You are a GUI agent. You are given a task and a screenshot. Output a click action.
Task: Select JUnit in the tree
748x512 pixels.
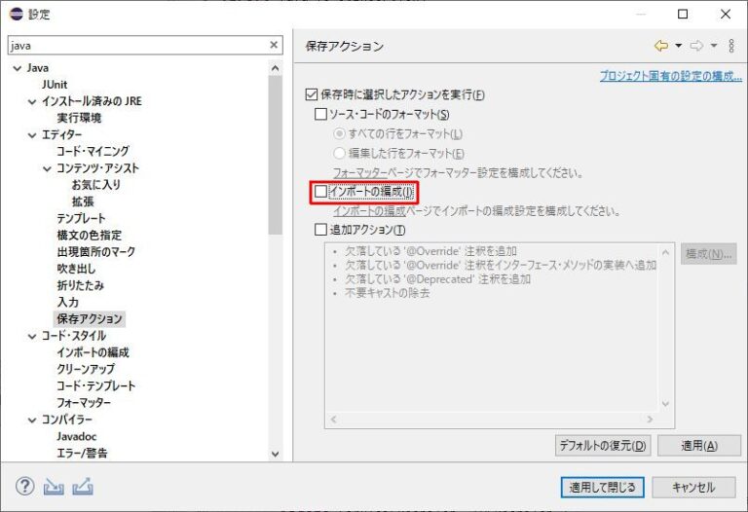tap(55, 85)
